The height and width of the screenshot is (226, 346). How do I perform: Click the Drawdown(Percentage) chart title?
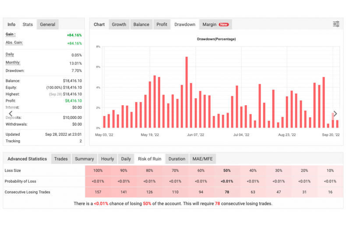pos(216,39)
